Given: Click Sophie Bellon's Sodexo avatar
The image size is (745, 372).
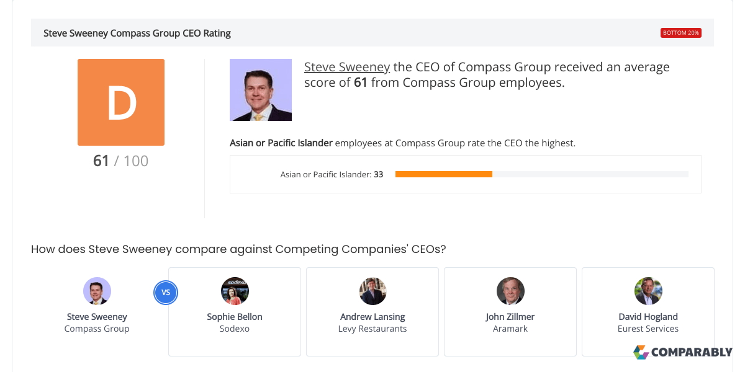Looking at the screenshot, I should (x=235, y=291).
